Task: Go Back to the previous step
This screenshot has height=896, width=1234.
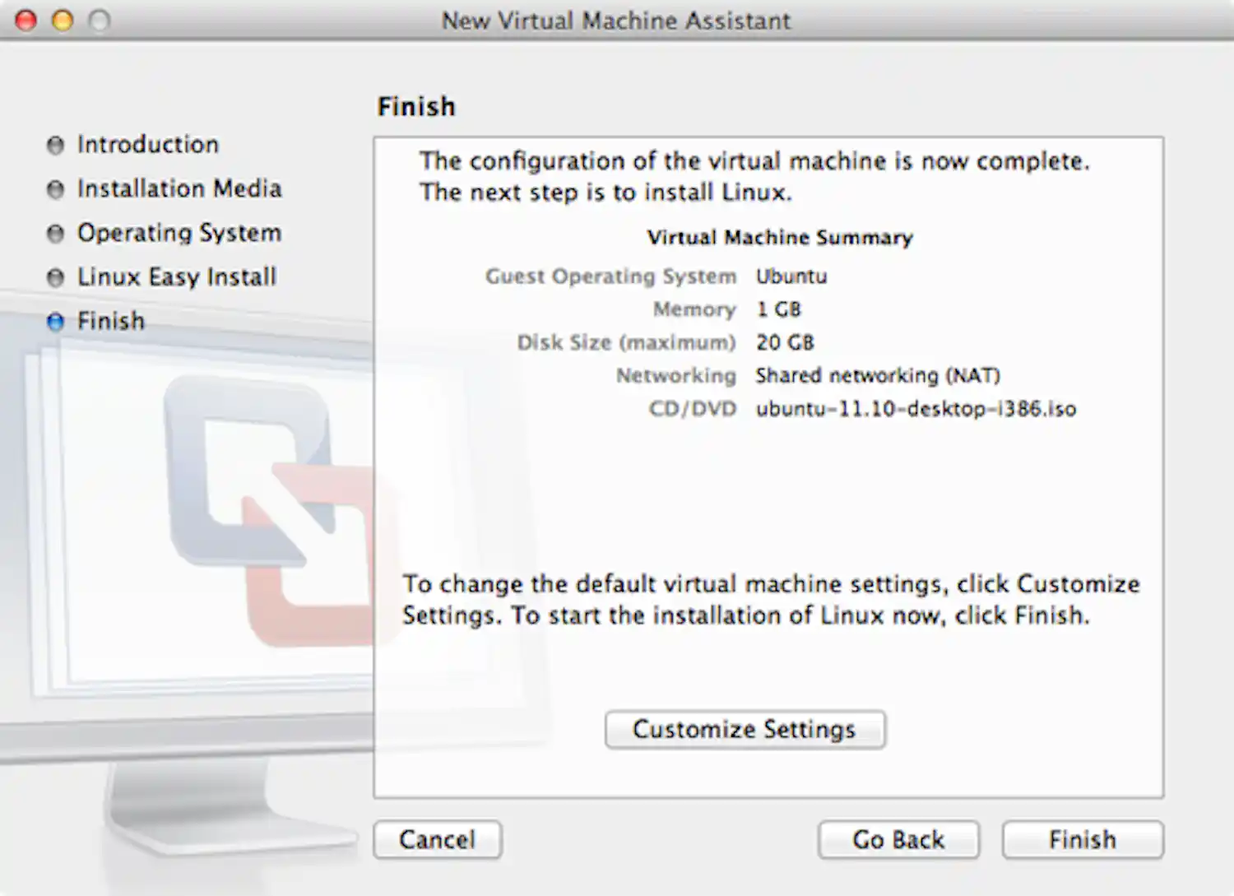Action: click(x=898, y=839)
